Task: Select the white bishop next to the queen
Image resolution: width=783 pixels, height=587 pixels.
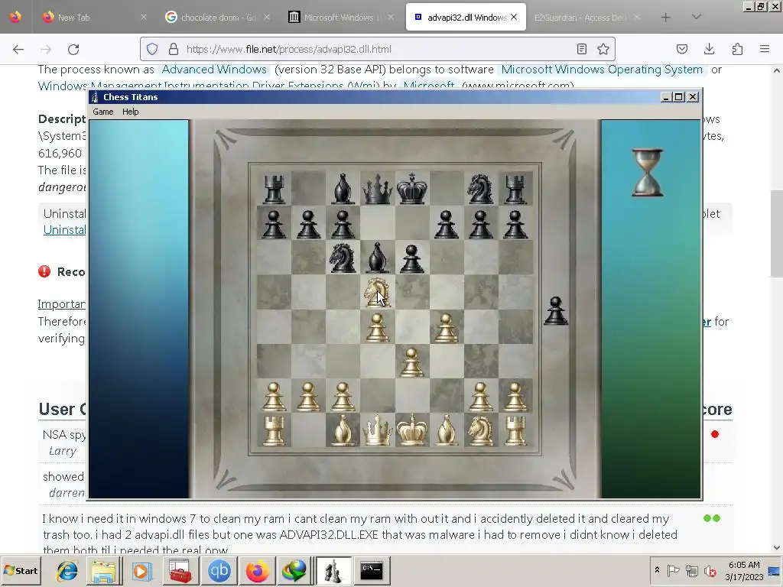Action: (343, 430)
